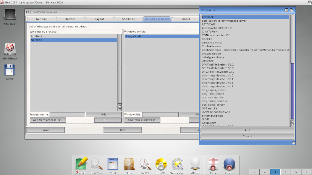Screen dimensions: 312x175
Task: Open the Layout tab
Action: pos(99,19)
